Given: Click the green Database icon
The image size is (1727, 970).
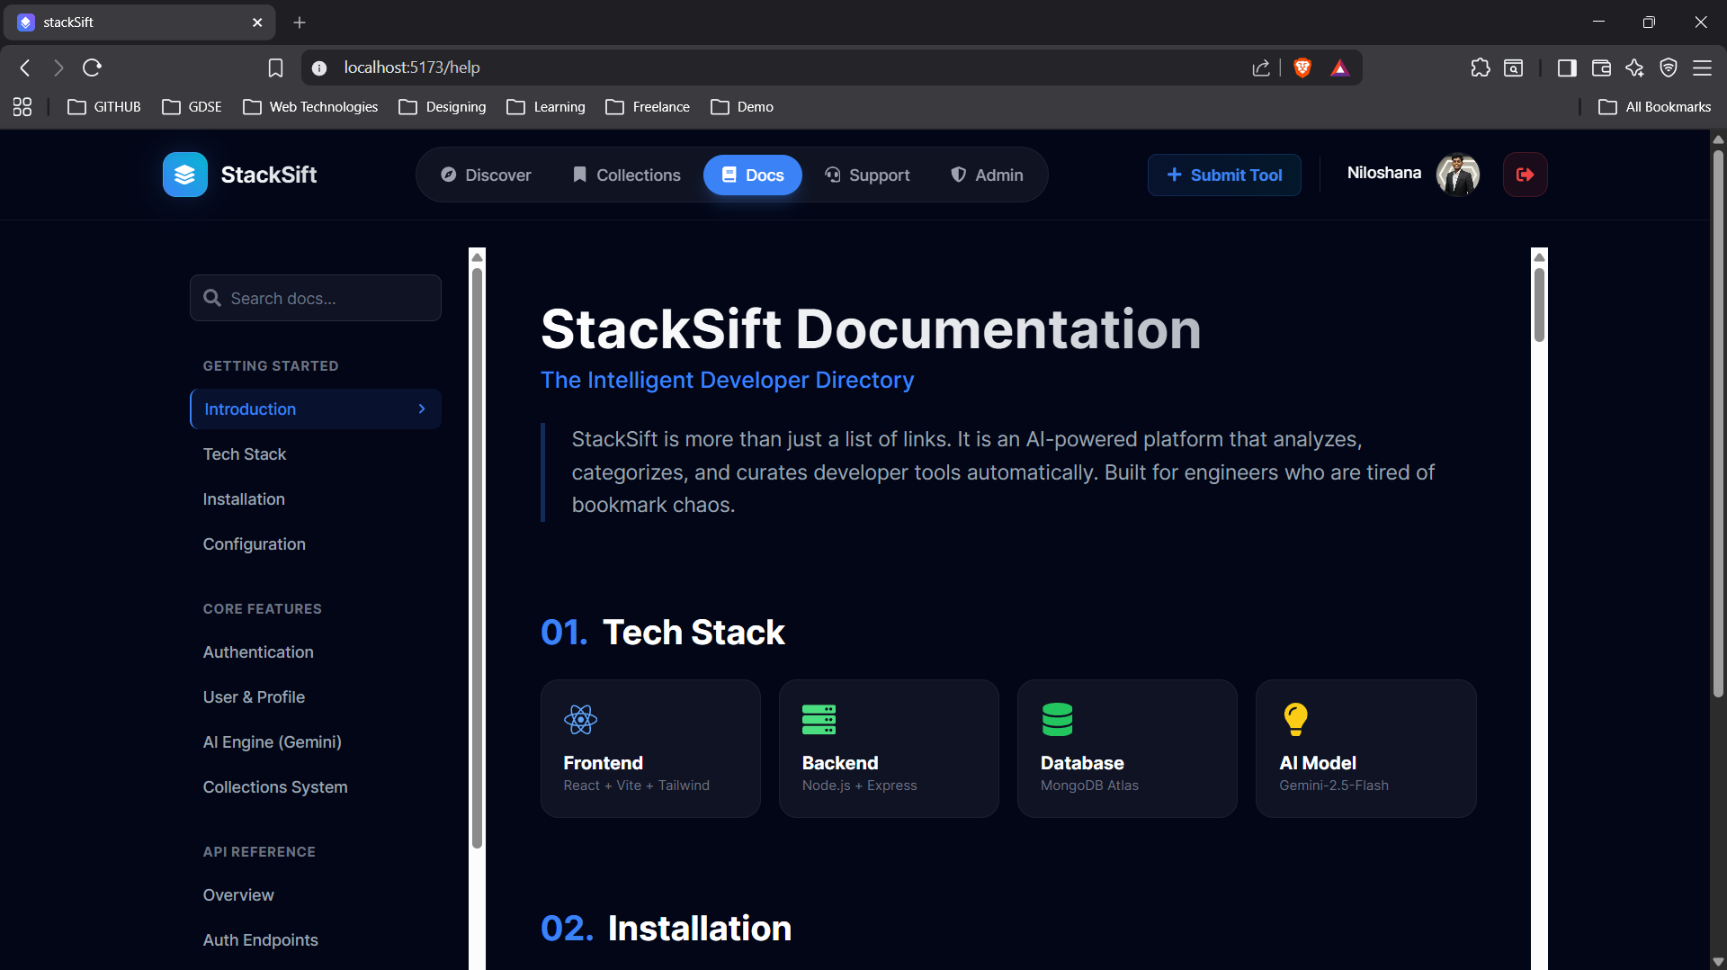Looking at the screenshot, I should 1057,719.
